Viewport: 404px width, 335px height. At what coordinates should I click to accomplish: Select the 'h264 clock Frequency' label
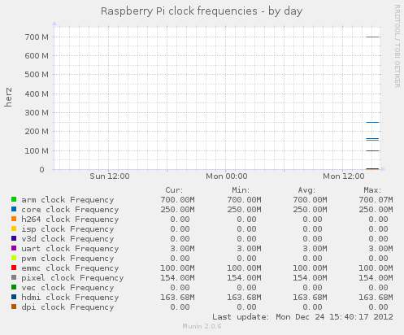click(70, 220)
